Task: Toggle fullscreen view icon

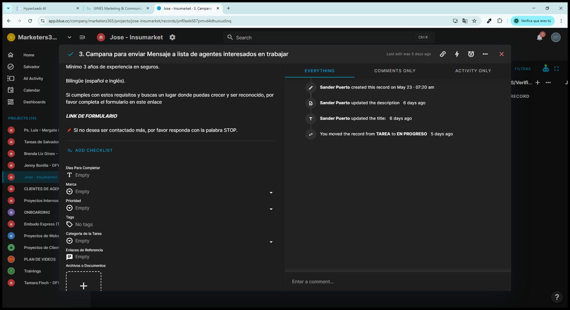Action: (x=556, y=69)
